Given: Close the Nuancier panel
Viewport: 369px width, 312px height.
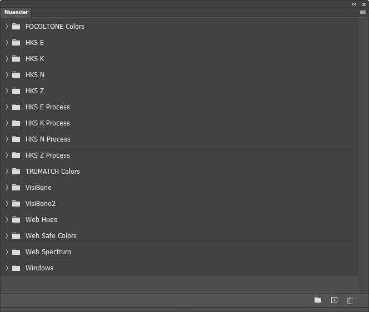Looking at the screenshot, I should point(364,4).
